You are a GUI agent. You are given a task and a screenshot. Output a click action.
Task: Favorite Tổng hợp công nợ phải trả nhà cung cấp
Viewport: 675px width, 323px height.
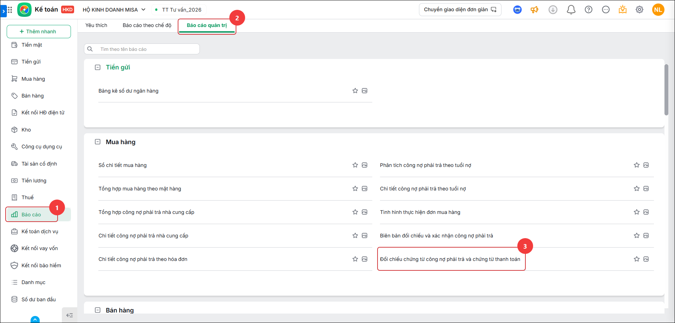pos(355,212)
